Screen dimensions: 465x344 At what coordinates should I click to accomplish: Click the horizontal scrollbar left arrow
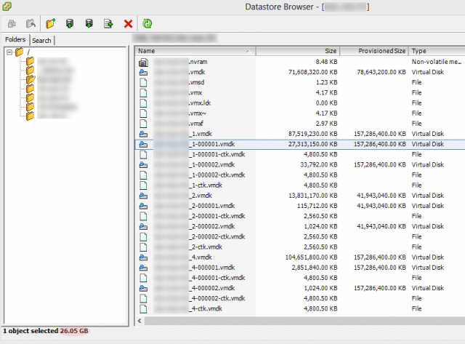point(139,320)
